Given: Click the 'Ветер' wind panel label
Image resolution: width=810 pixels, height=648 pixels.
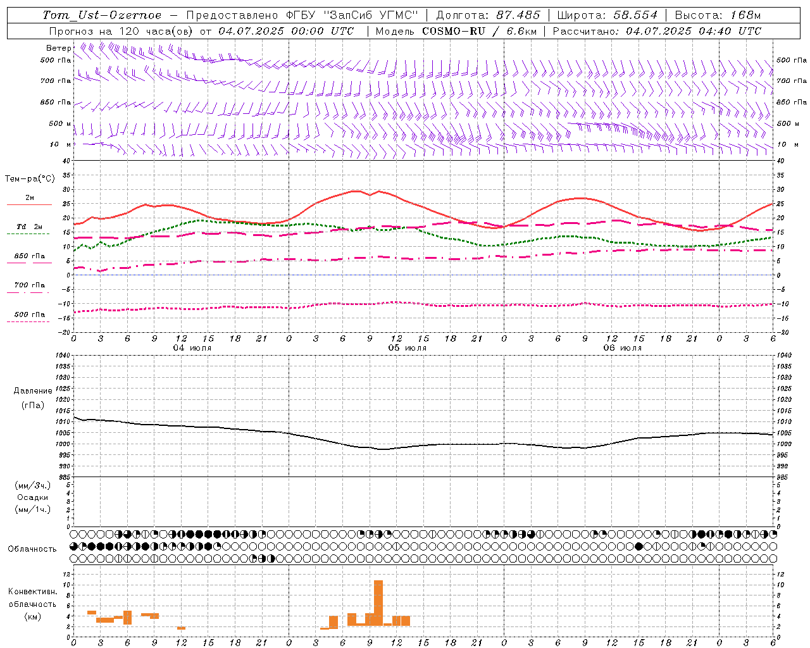Looking at the screenshot, I should click(58, 48).
